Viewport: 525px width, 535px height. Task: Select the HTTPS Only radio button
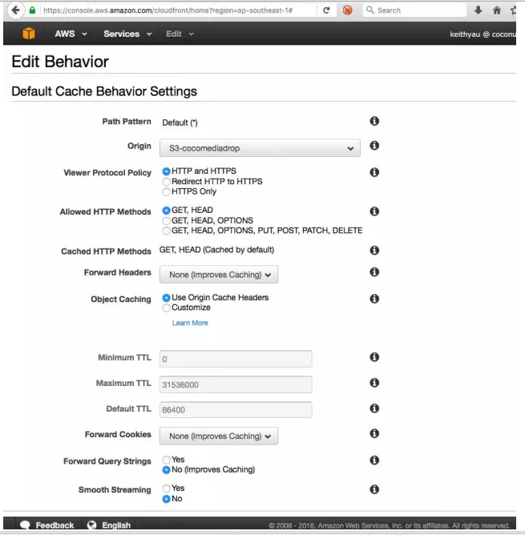coord(167,191)
